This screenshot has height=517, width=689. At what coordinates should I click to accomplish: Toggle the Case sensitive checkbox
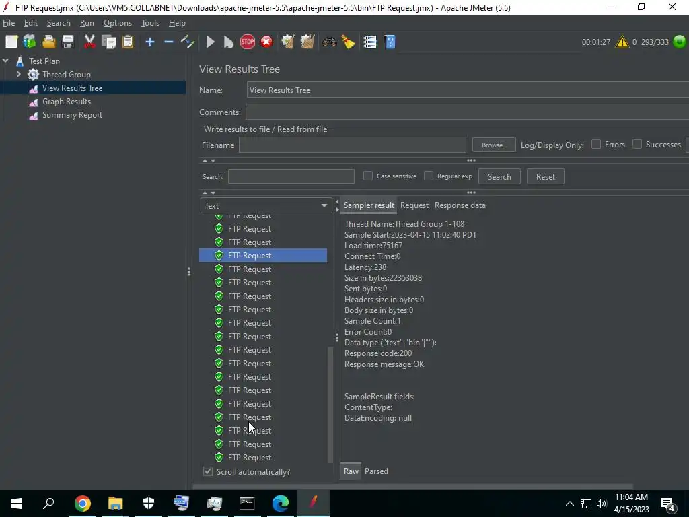(x=368, y=176)
